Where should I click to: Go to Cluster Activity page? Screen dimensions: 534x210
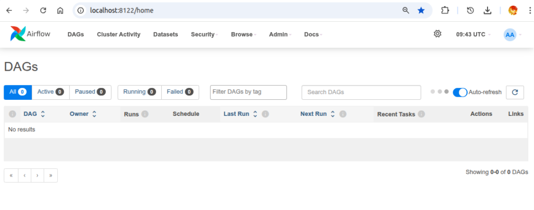click(118, 34)
